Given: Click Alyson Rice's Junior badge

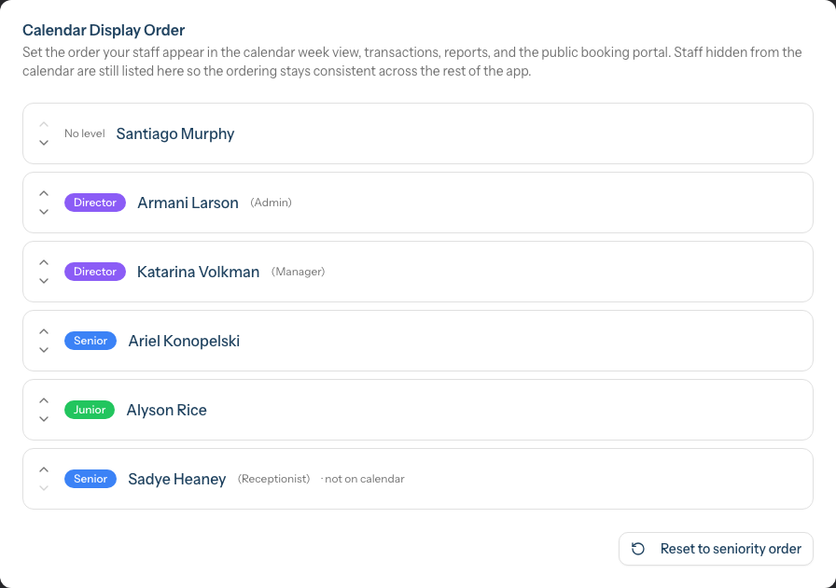Looking at the screenshot, I should 90,410.
